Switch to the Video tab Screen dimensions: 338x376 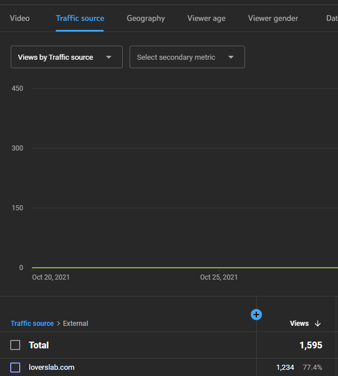click(x=20, y=18)
